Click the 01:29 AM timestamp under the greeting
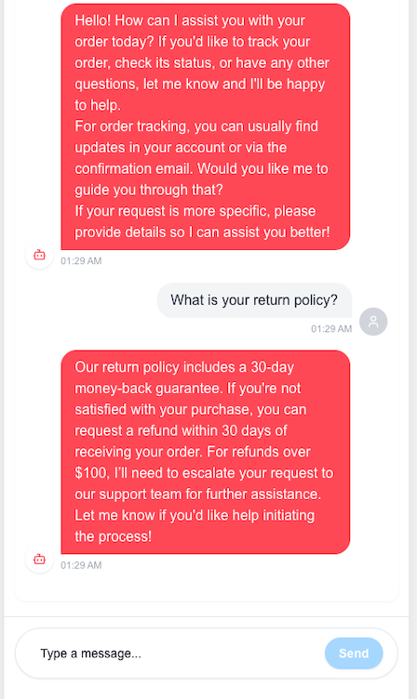The image size is (417, 699). coord(81,261)
